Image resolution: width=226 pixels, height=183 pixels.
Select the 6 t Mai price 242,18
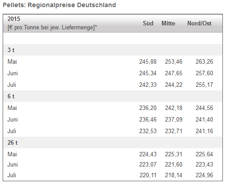pos(174,108)
